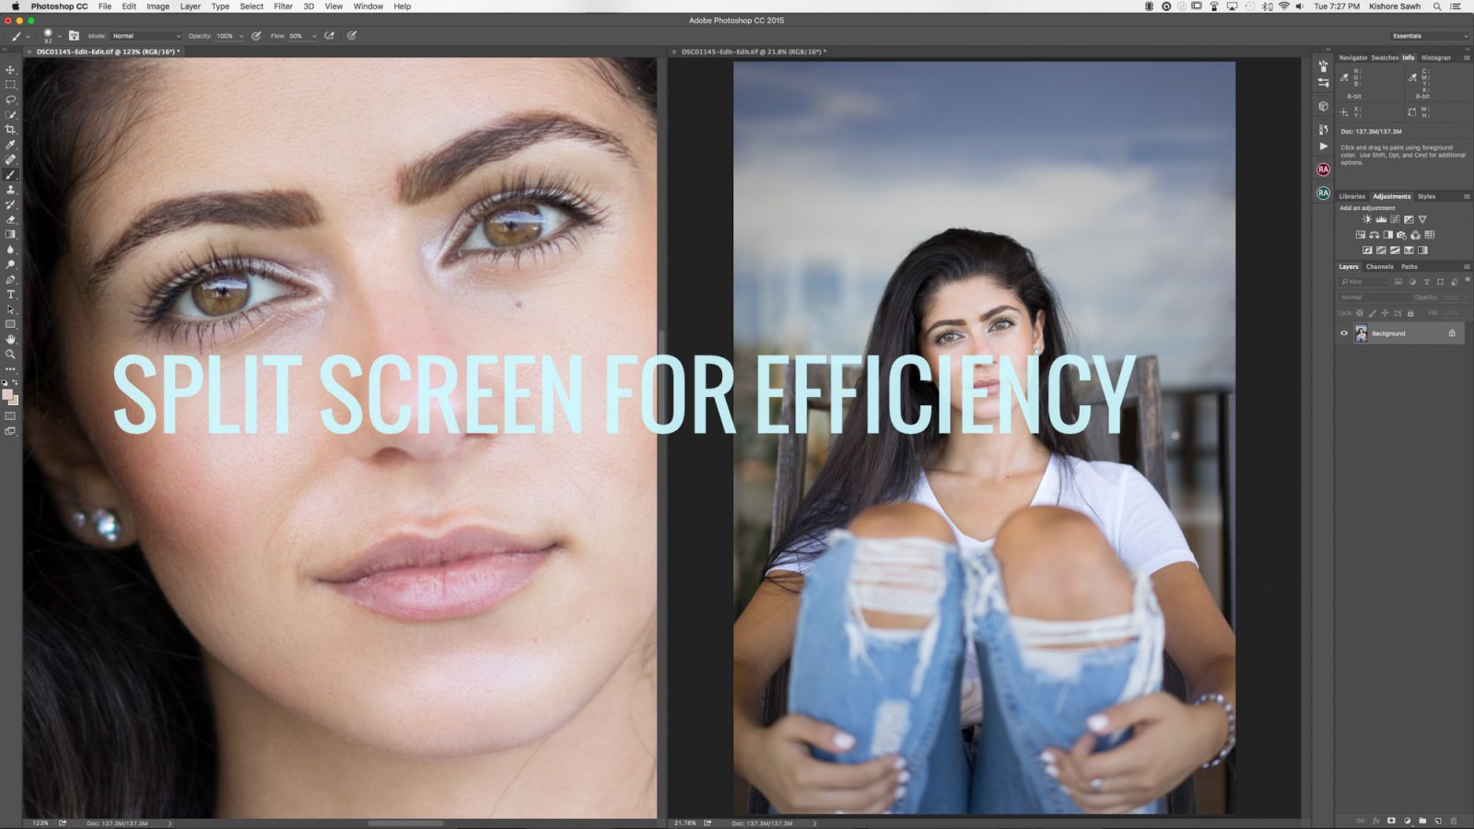Select the Crop tool in the toolbar

pos(9,128)
